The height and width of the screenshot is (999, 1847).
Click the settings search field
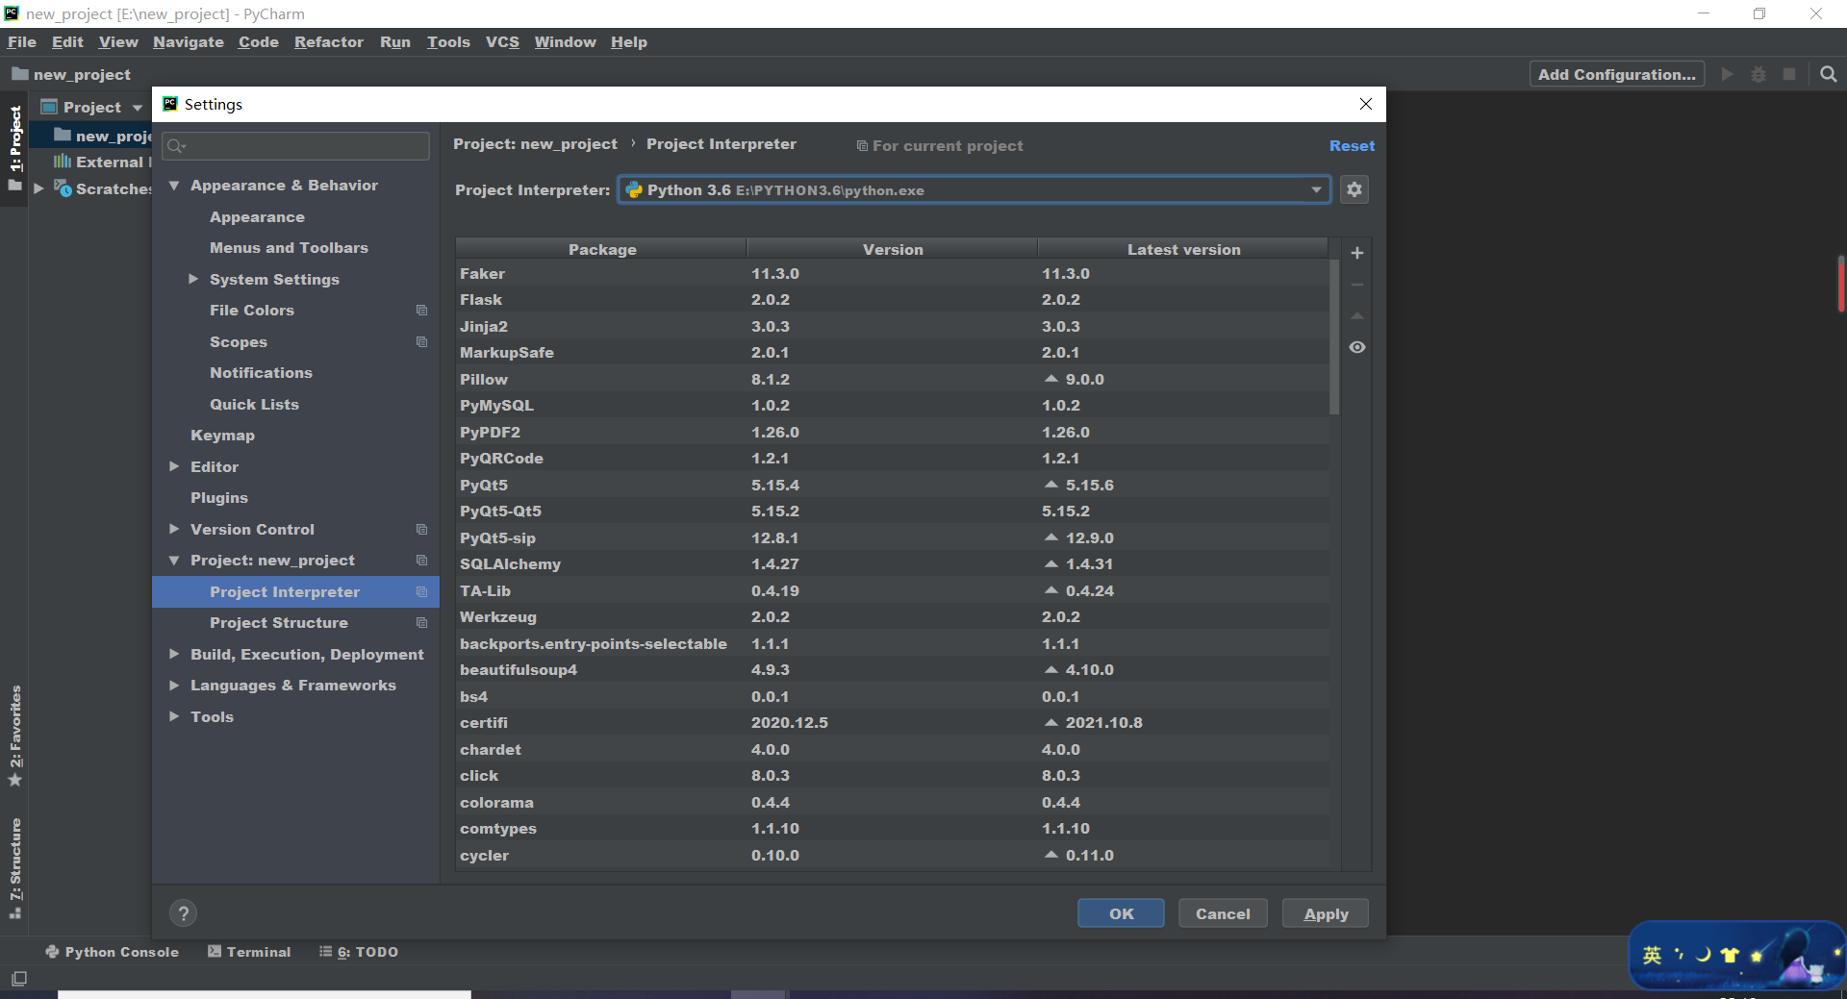(x=294, y=146)
